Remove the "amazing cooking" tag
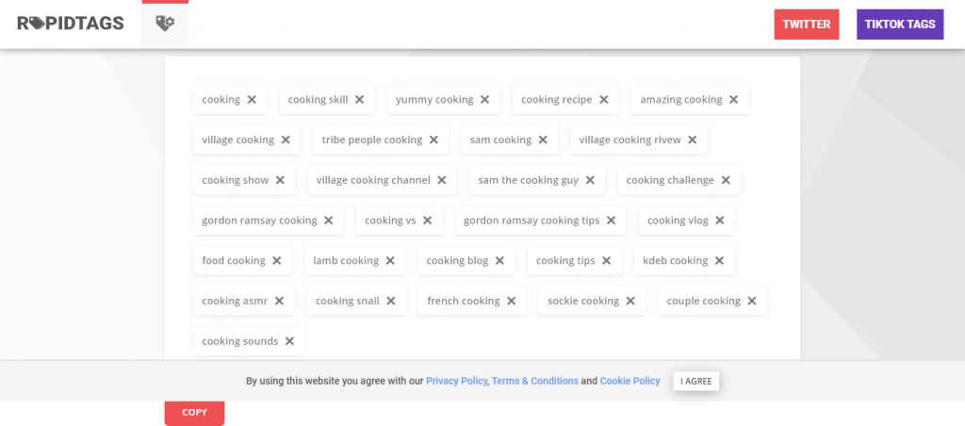Viewport: 965px width, 426px height. [733, 100]
